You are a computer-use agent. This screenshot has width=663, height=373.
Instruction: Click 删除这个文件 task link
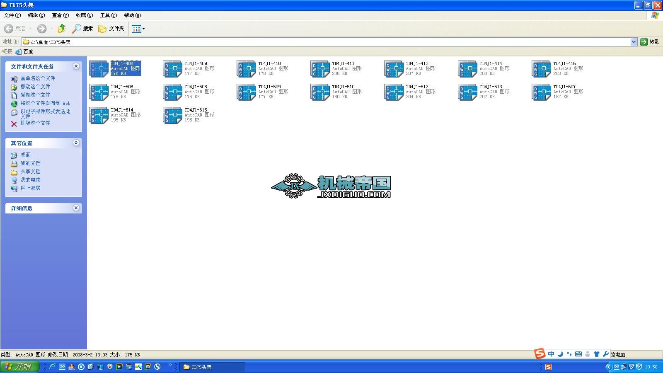point(35,123)
